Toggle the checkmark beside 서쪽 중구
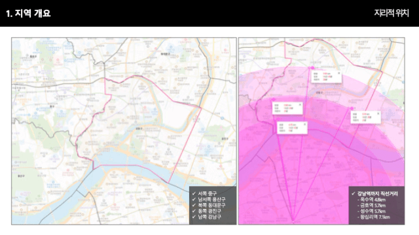 point(194,193)
